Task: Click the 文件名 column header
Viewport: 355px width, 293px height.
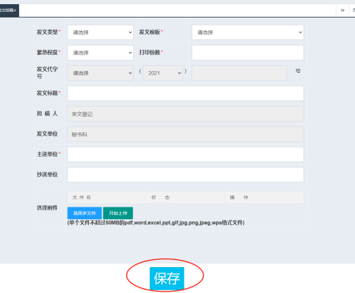Action: (82, 197)
